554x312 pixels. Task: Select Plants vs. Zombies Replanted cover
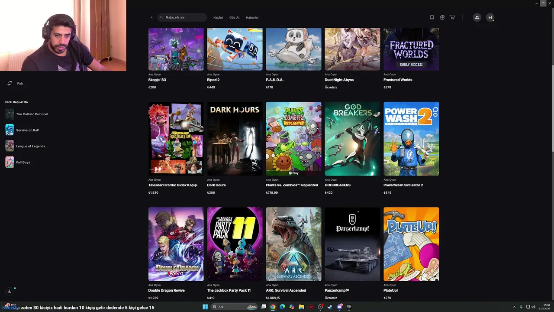(x=294, y=139)
